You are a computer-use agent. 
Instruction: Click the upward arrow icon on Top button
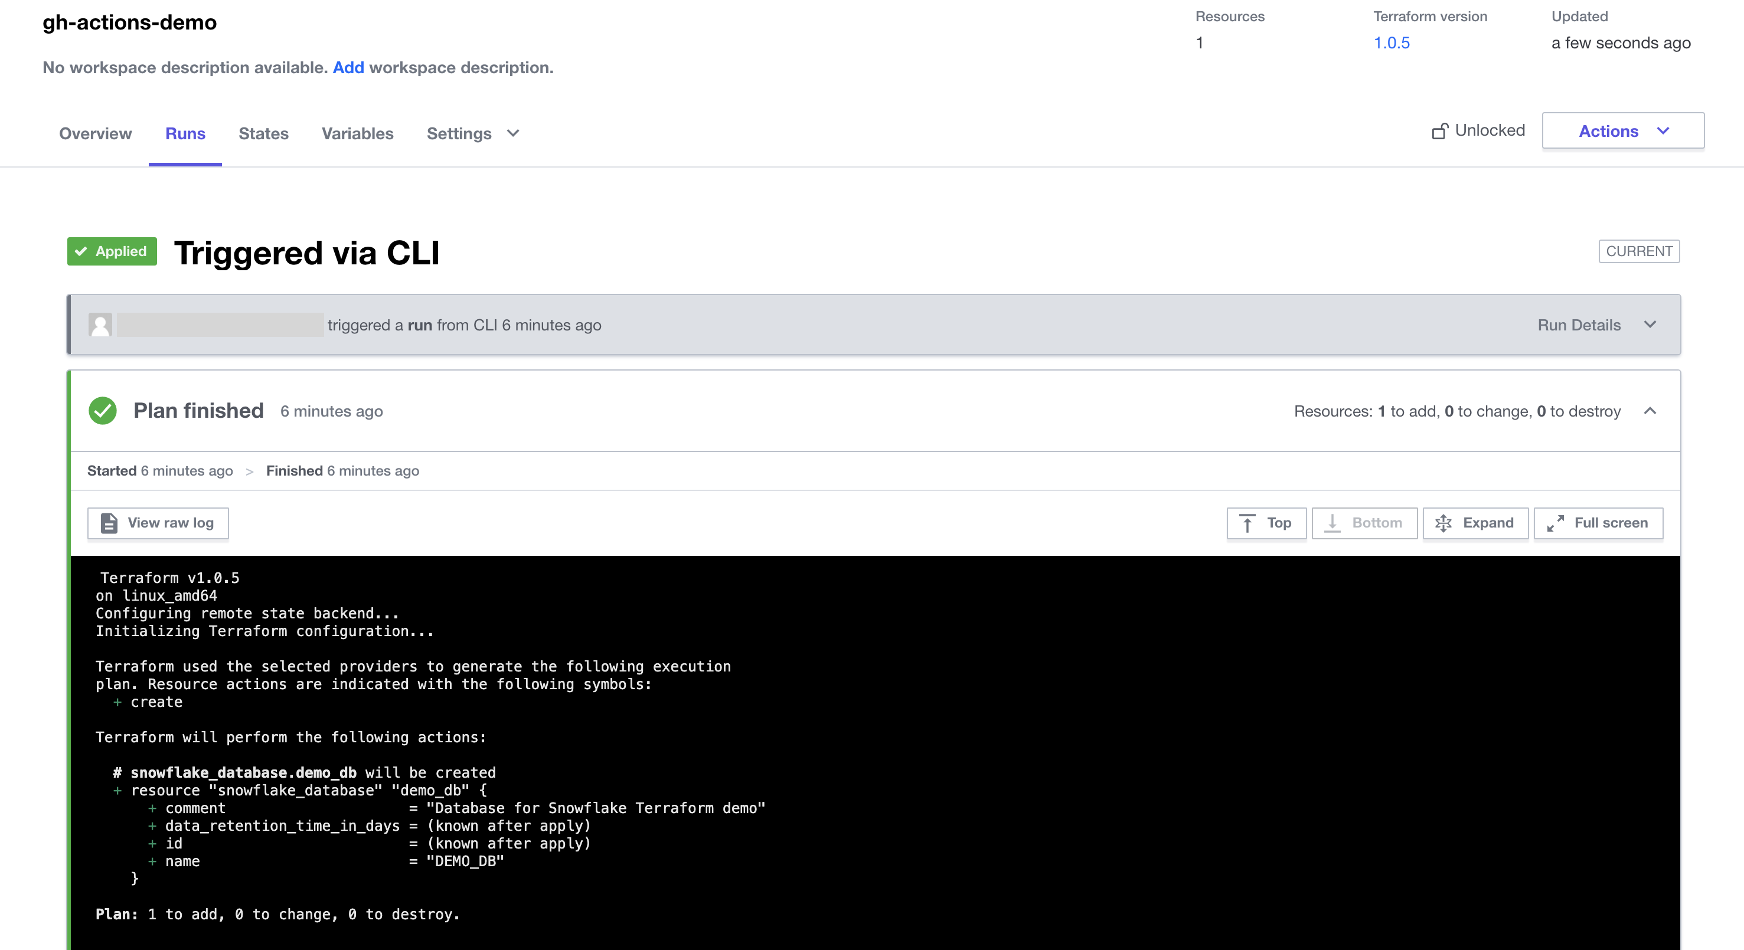[x=1247, y=523]
